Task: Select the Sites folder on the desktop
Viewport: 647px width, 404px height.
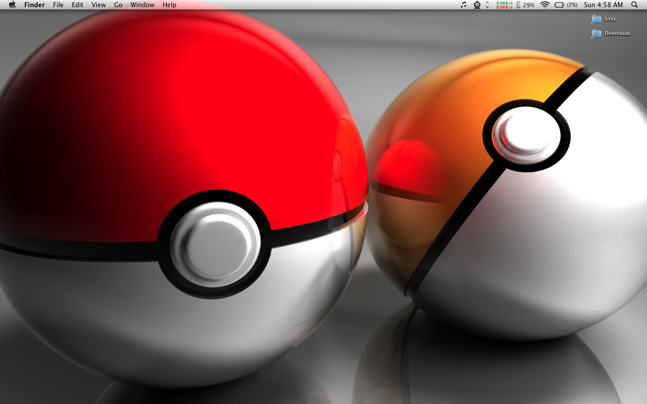Action: click(x=604, y=19)
